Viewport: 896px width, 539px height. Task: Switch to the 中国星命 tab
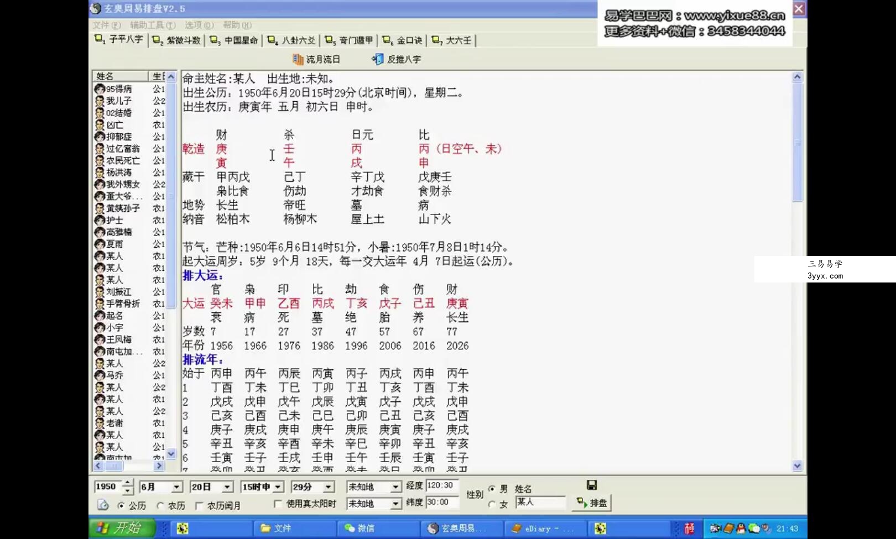coord(234,40)
